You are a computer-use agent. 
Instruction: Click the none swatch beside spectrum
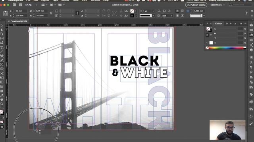click(207, 48)
